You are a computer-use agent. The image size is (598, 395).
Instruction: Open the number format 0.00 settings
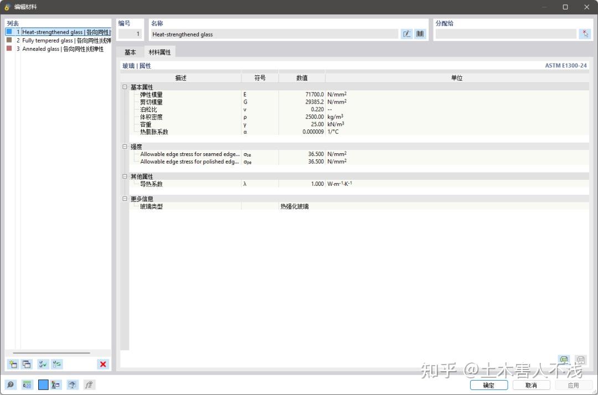coord(27,384)
